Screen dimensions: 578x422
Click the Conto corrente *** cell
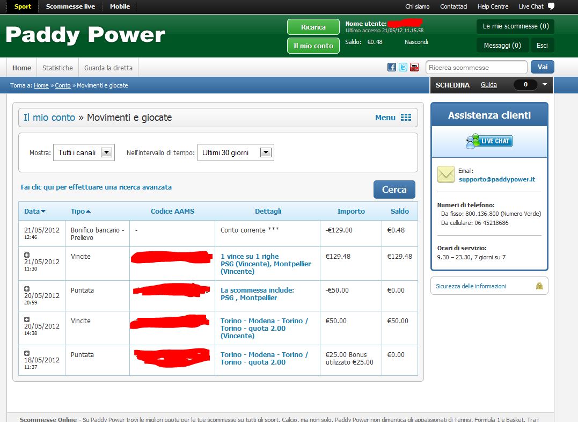[x=267, y=234]
